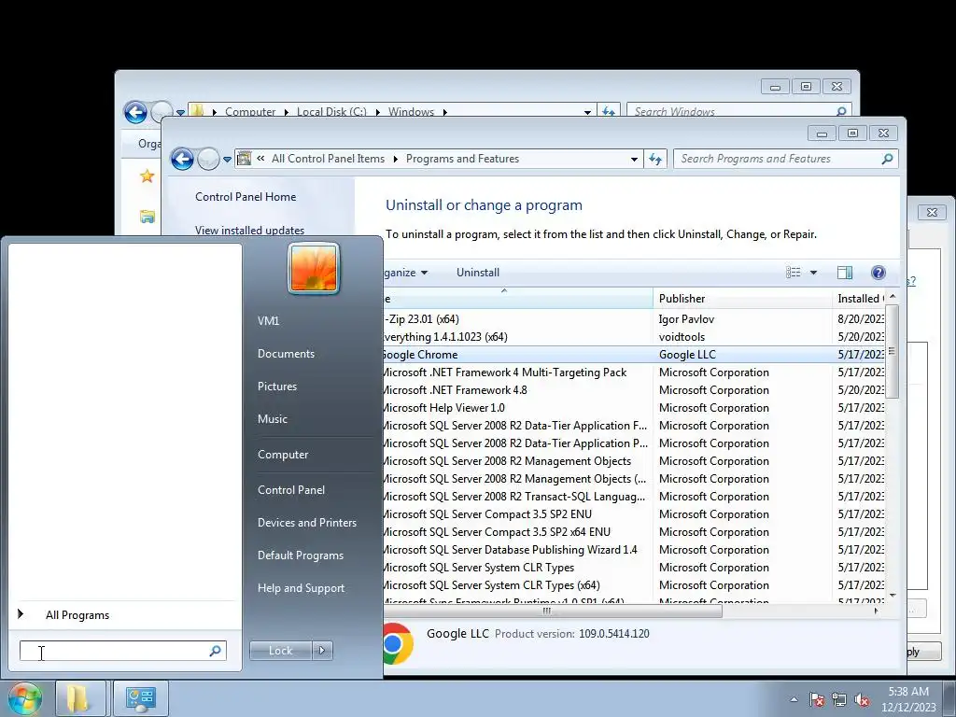The width and height of the screenshot is (956, 717).
Task: Open VM1 user folder from Start menu
Action: tap(268, 321)
